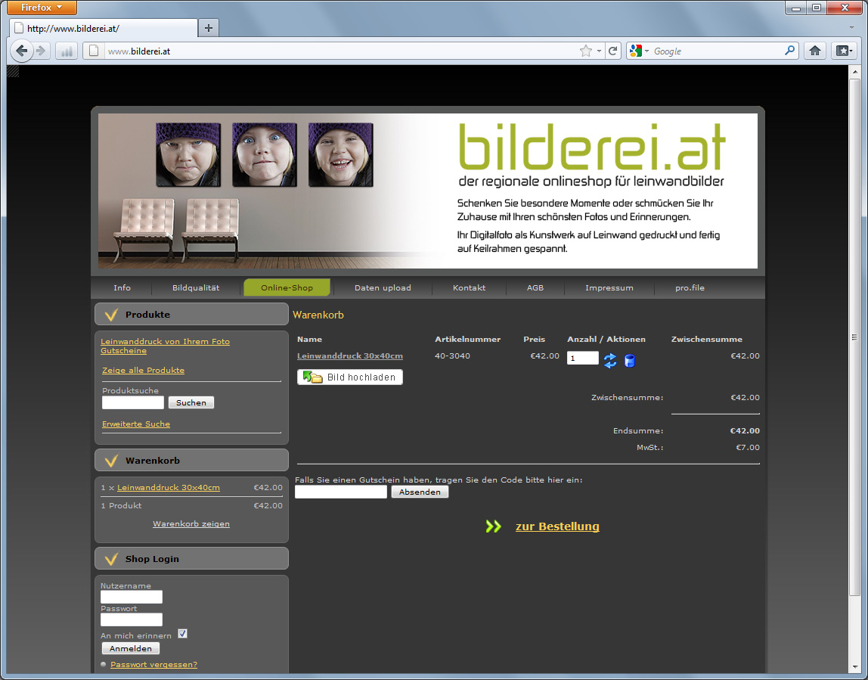Open the Kontakt navigation tab
The width and height of the screenshot is (868, 680).
click(x=469, y=288)
